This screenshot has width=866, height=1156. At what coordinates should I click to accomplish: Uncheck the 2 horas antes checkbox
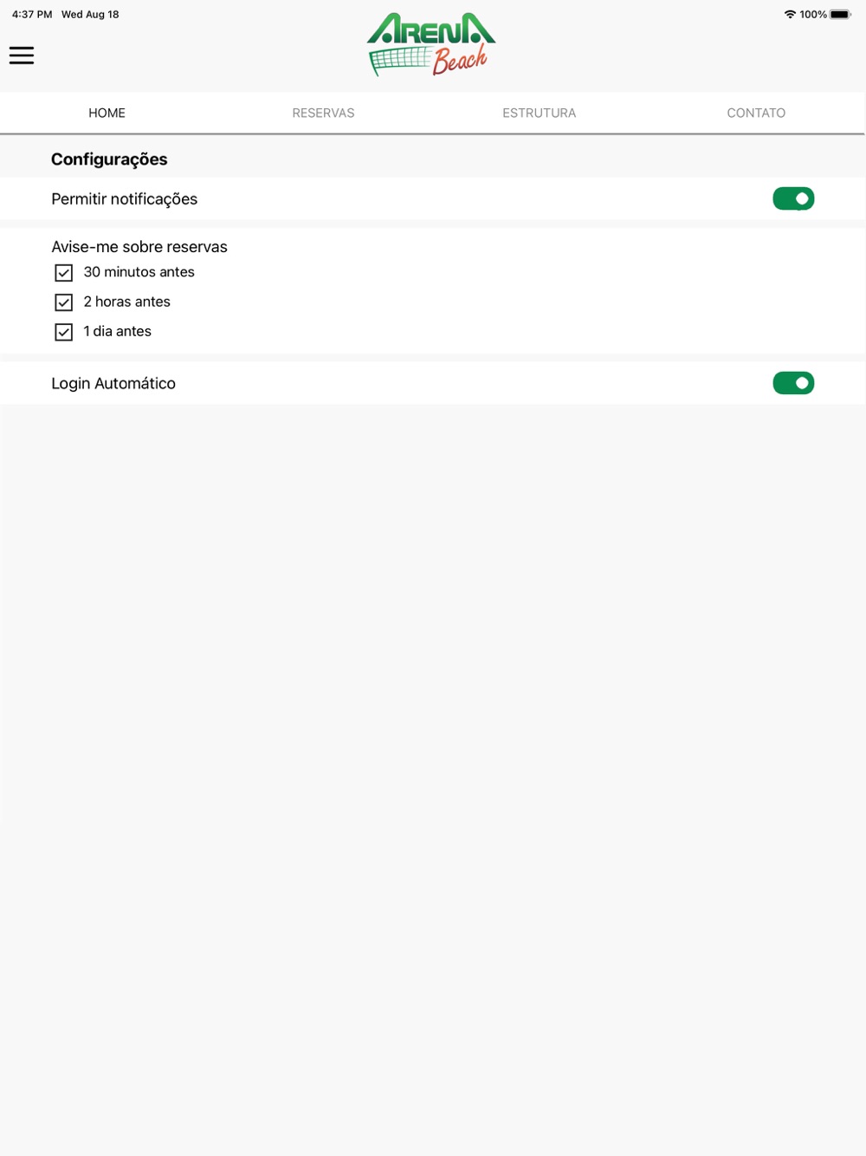point(63,302)
